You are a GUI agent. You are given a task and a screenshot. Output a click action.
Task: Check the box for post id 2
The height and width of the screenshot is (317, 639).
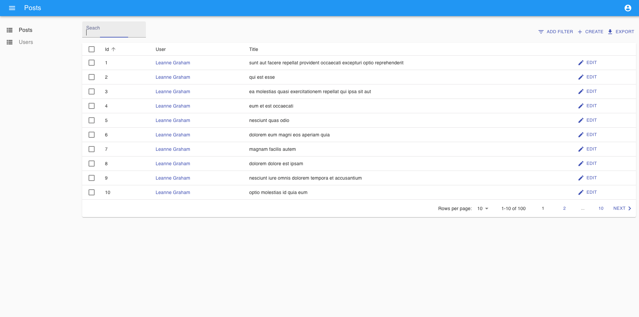pyautogui.click(x=92, y=77)
